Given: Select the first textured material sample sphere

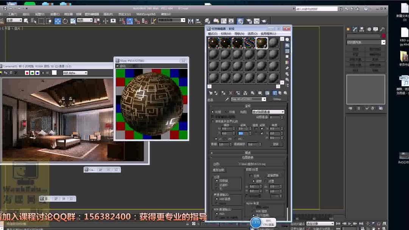Looking at the screenshot, I should tap(214, 42).
